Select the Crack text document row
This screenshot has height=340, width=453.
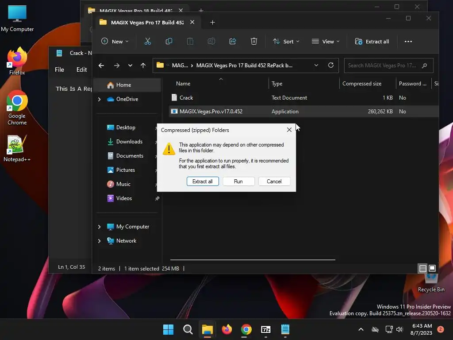pos(303,98)
